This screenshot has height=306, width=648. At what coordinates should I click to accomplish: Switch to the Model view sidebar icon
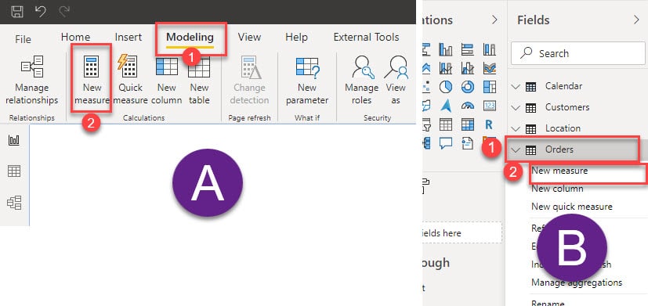pos(14,203)
